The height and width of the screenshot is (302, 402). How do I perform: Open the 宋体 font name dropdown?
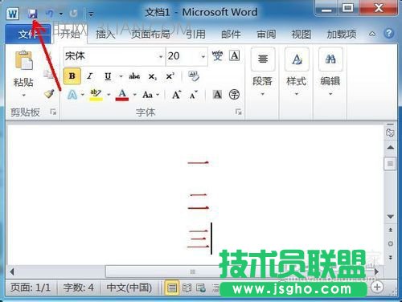pyautogui.click(x=161, y=56)
